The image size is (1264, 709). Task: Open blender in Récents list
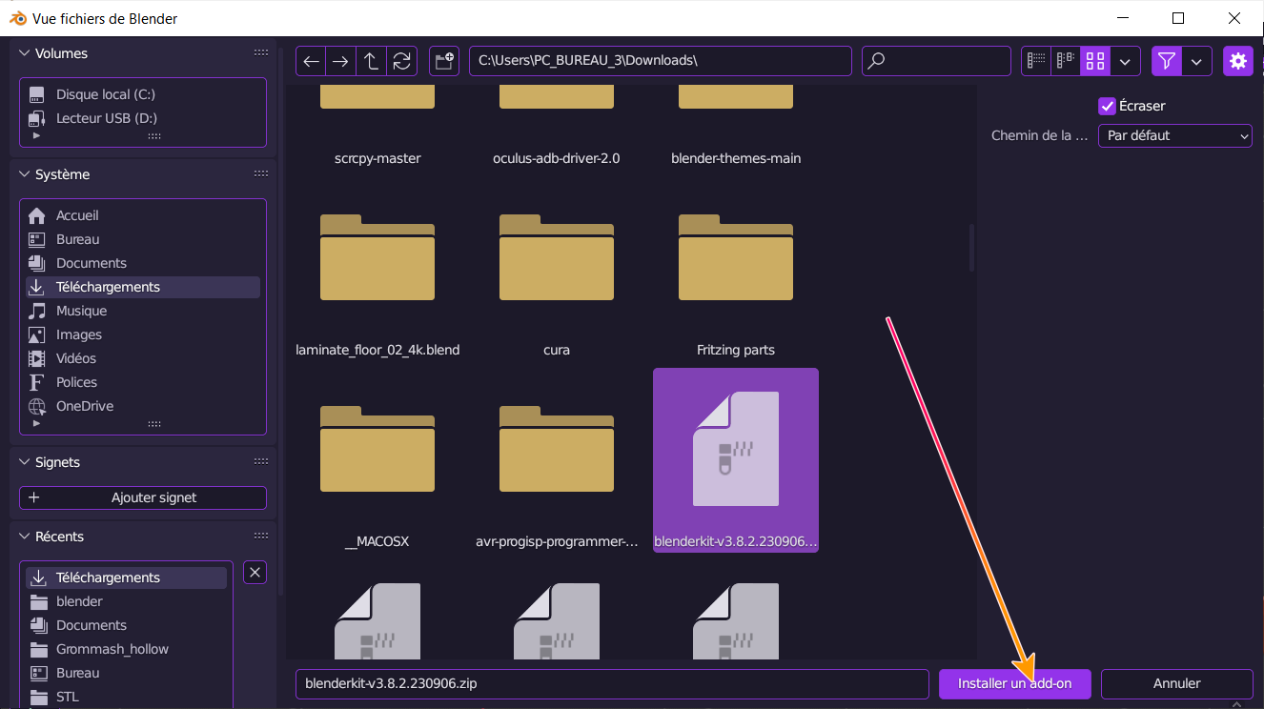pos(126,601)
